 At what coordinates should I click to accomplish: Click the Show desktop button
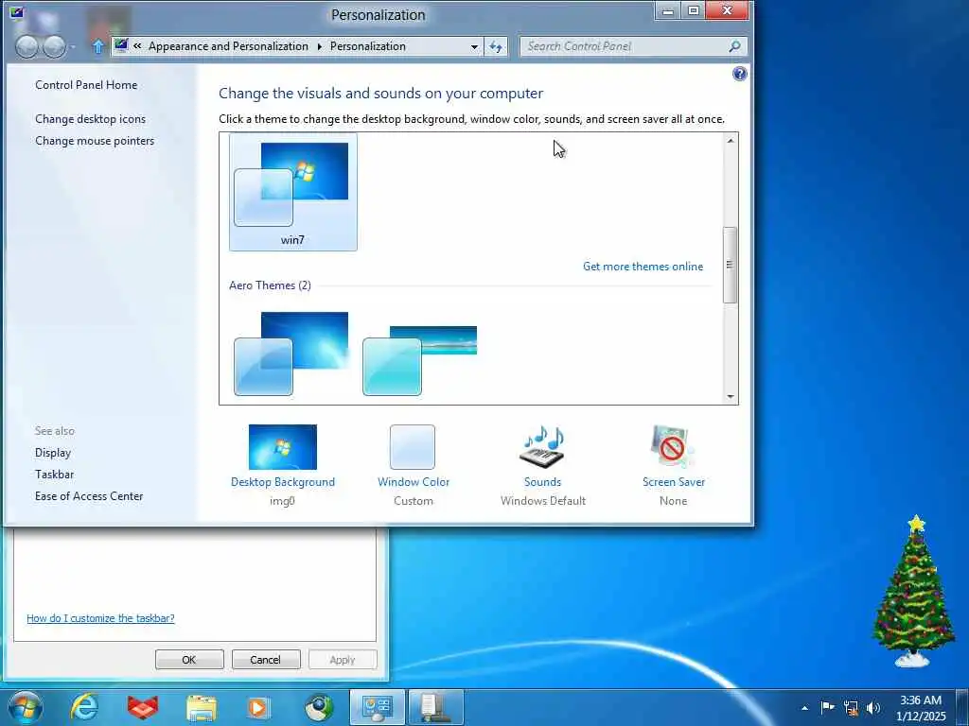(961, 707)
